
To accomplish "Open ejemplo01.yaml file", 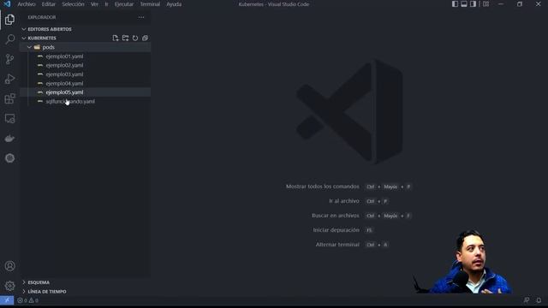I will click(86, 56).
